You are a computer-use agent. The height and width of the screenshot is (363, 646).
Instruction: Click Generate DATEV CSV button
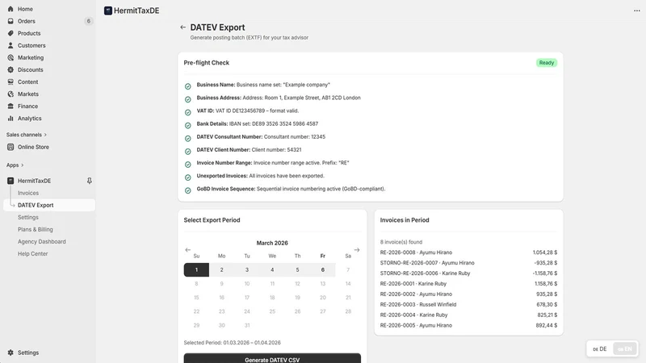[x=272, y=358]
